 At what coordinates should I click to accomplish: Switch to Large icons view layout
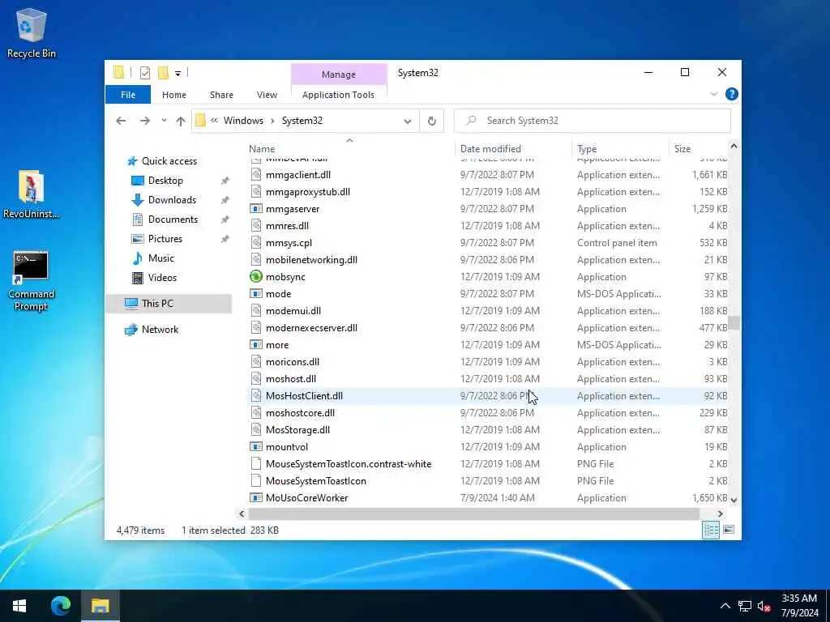(x=729, y=530)
